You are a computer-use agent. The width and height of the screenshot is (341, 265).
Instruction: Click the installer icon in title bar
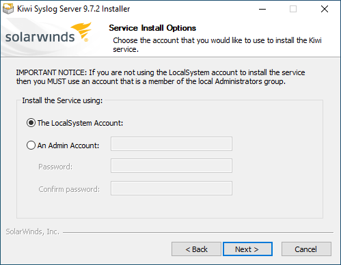click(8, 9)
